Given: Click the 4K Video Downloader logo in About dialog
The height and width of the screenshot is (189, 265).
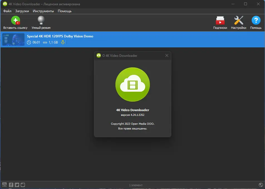Looking at the screenshot, I should [132, 85].
